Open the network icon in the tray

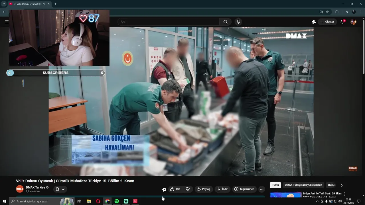[335, 201]
